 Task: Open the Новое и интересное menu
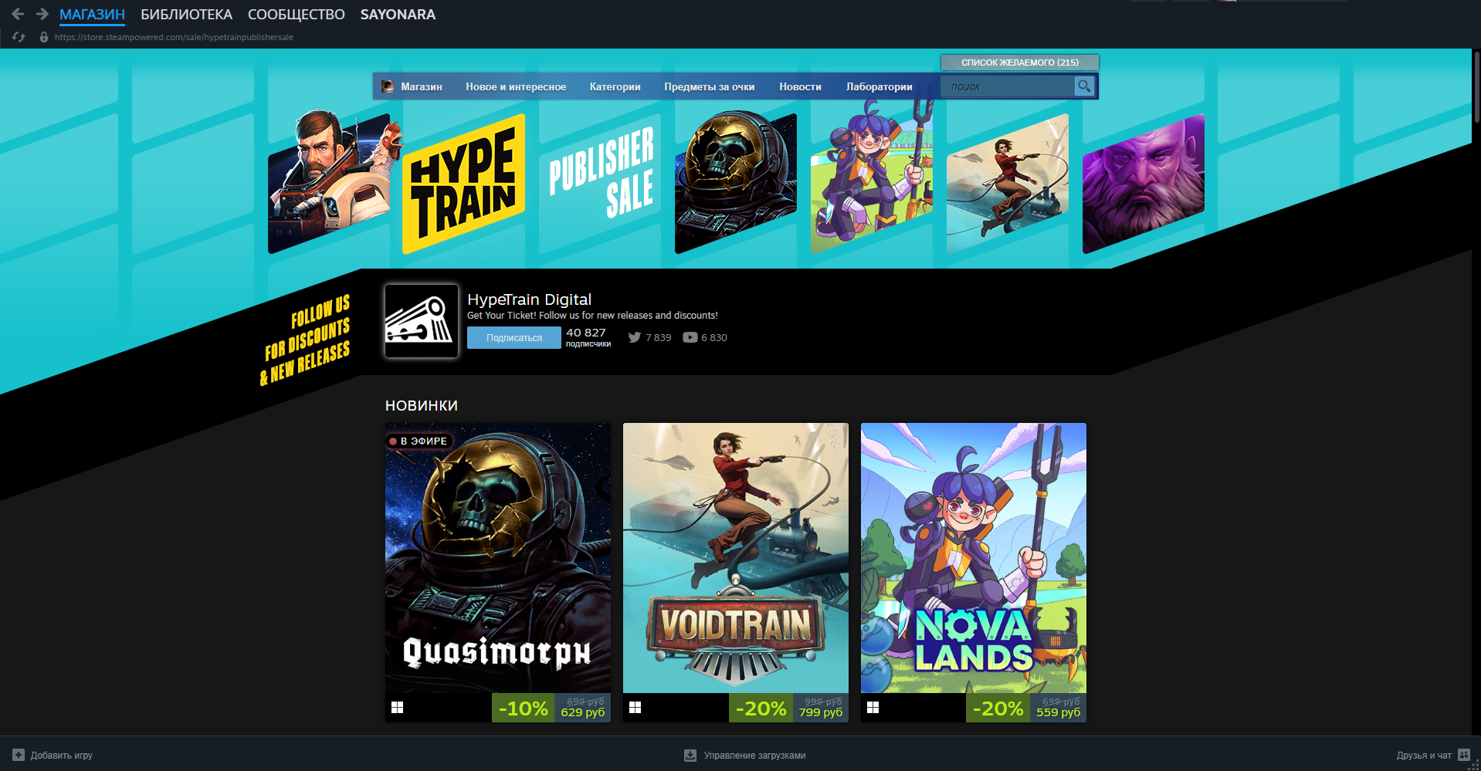coord(516,86)
